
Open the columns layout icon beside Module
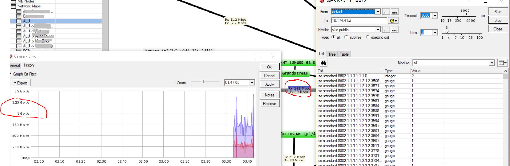pyautogui.click(x=503, y=63)
